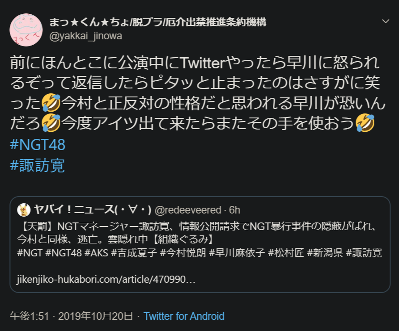Select the #吉成夏子 hashtag
399x331 pixels.
(x=134, y=253)
